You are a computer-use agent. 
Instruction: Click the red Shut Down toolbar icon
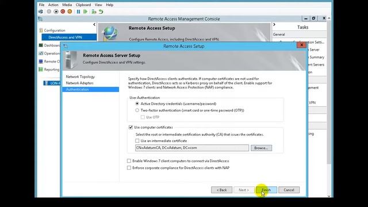[x=63, y=11]
